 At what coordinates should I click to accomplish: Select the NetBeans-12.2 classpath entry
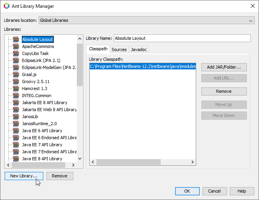click(143, 66)
